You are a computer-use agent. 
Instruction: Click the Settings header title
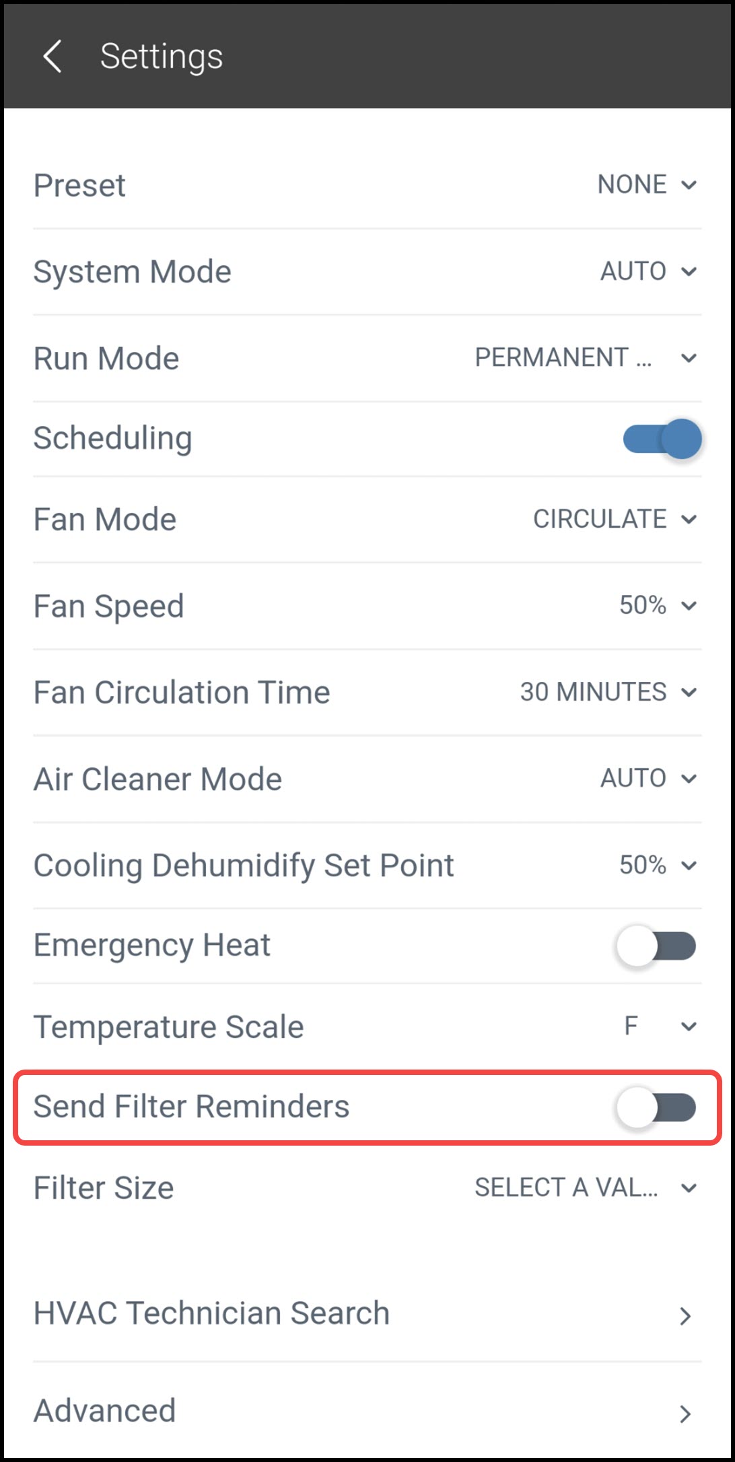coord(162,57)
